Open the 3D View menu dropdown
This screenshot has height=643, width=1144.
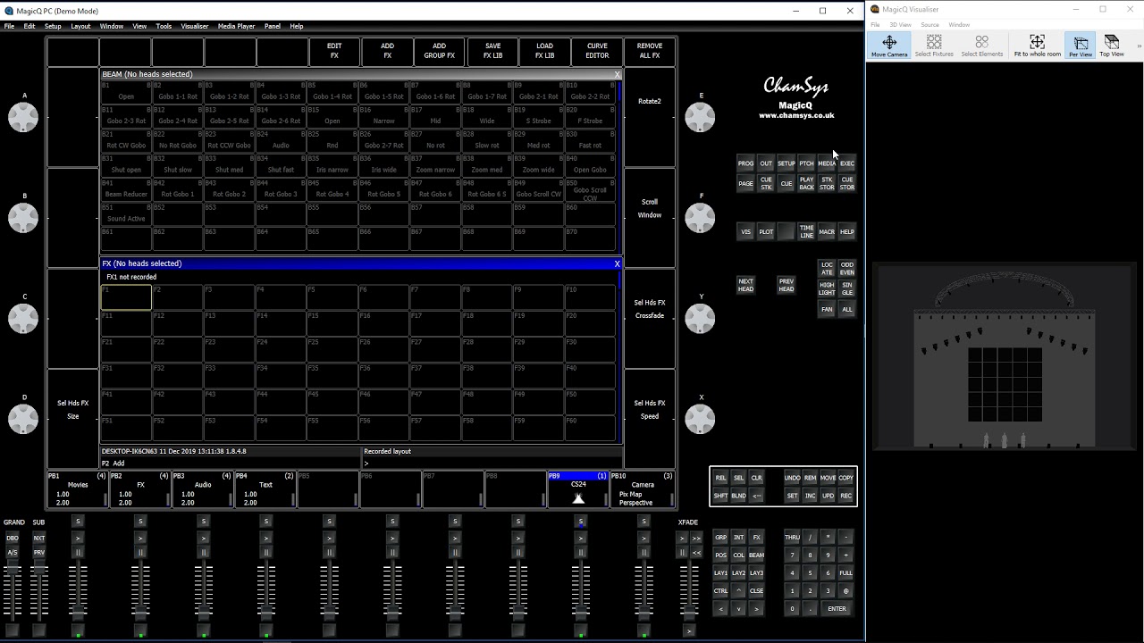coord(900,25)
